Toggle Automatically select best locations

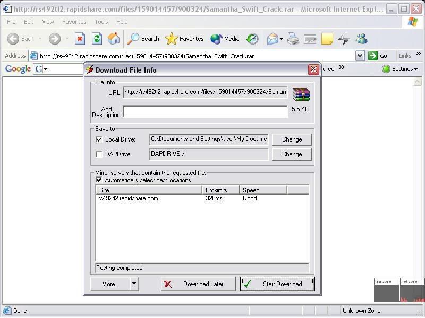(99, 180)
